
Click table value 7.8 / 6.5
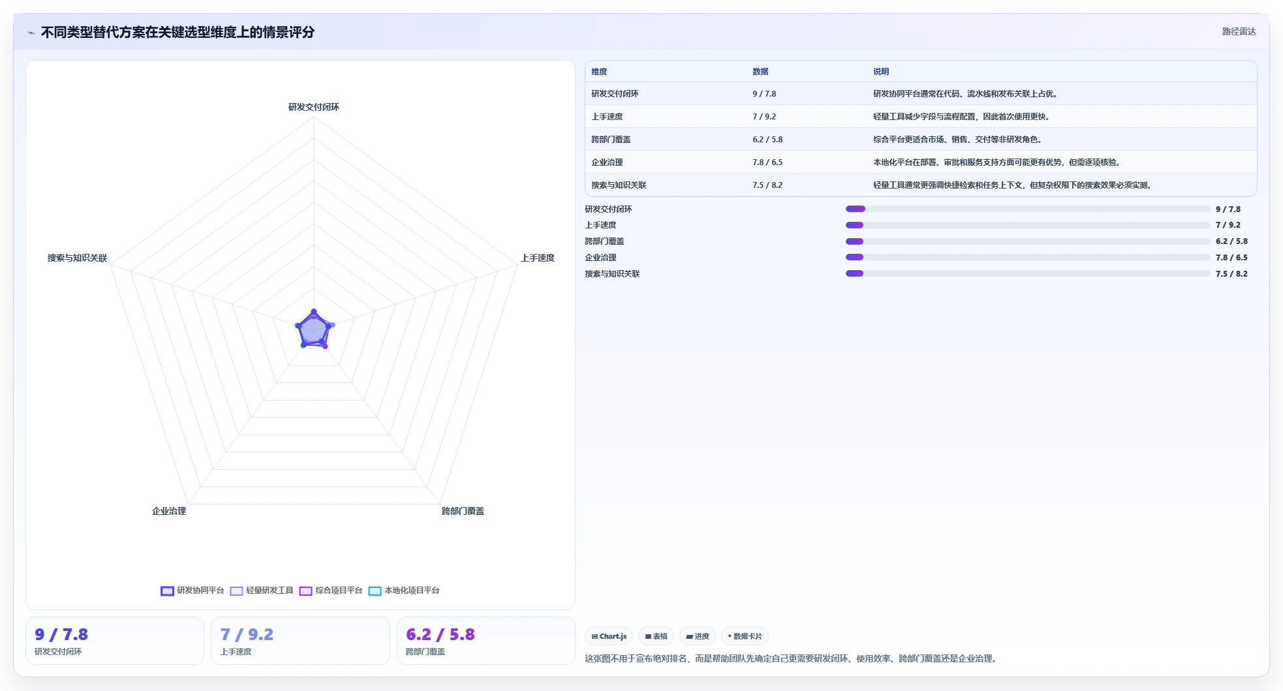(x=767, y=162)
